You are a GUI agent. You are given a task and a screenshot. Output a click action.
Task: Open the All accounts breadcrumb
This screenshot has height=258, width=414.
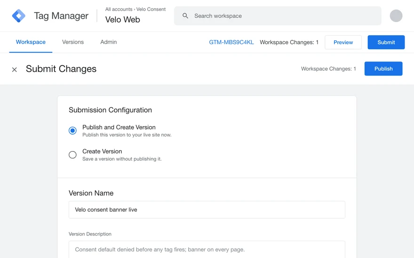point(119,9)
